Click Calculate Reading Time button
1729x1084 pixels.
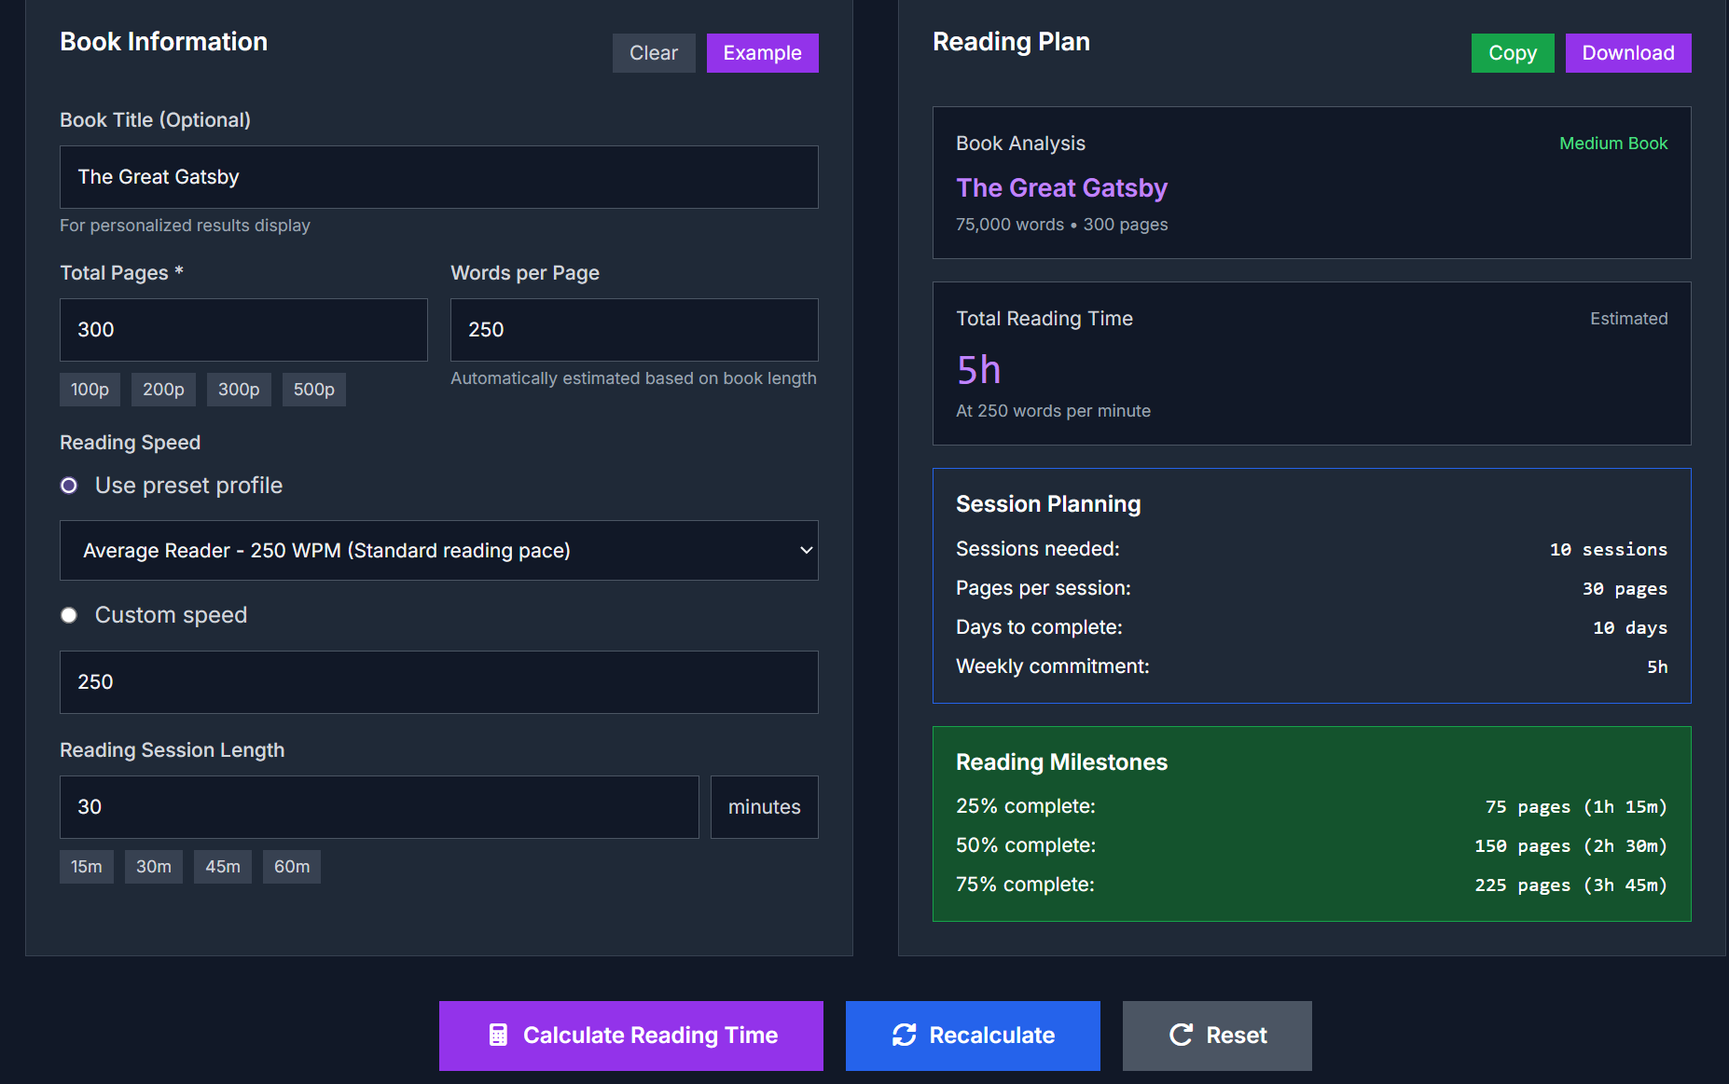click(631, 1036)
